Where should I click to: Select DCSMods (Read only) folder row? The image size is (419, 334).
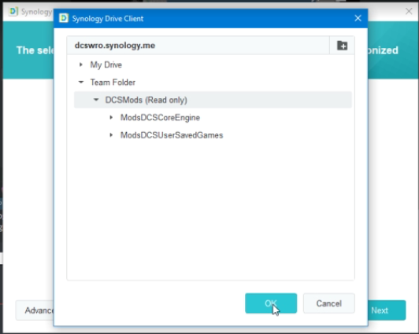coord(213,100)
